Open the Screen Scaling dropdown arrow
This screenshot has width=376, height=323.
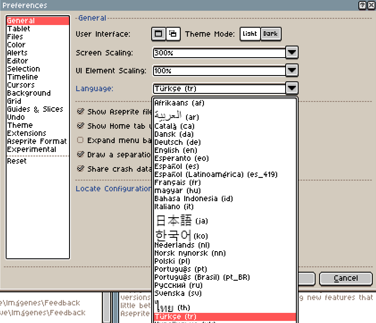(x=292, y=52)
